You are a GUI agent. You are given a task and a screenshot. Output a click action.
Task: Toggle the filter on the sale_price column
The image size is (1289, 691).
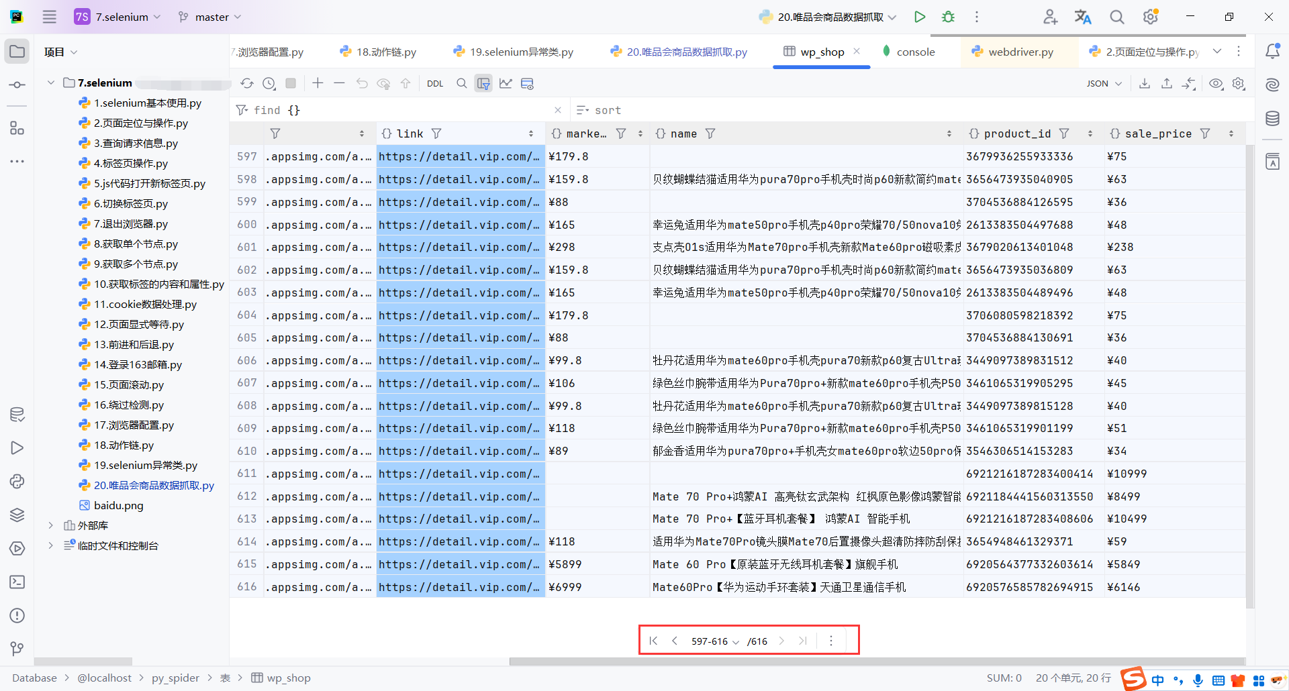[1205, 134]
